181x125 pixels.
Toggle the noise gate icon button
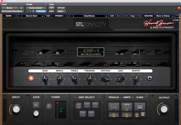point(36,105)
